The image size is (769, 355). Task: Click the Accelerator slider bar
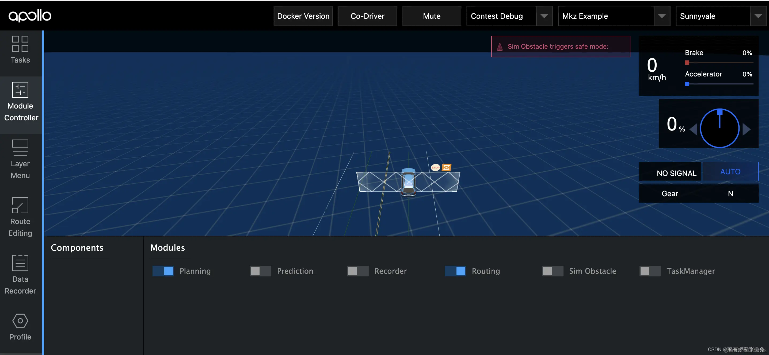(719, 84)
